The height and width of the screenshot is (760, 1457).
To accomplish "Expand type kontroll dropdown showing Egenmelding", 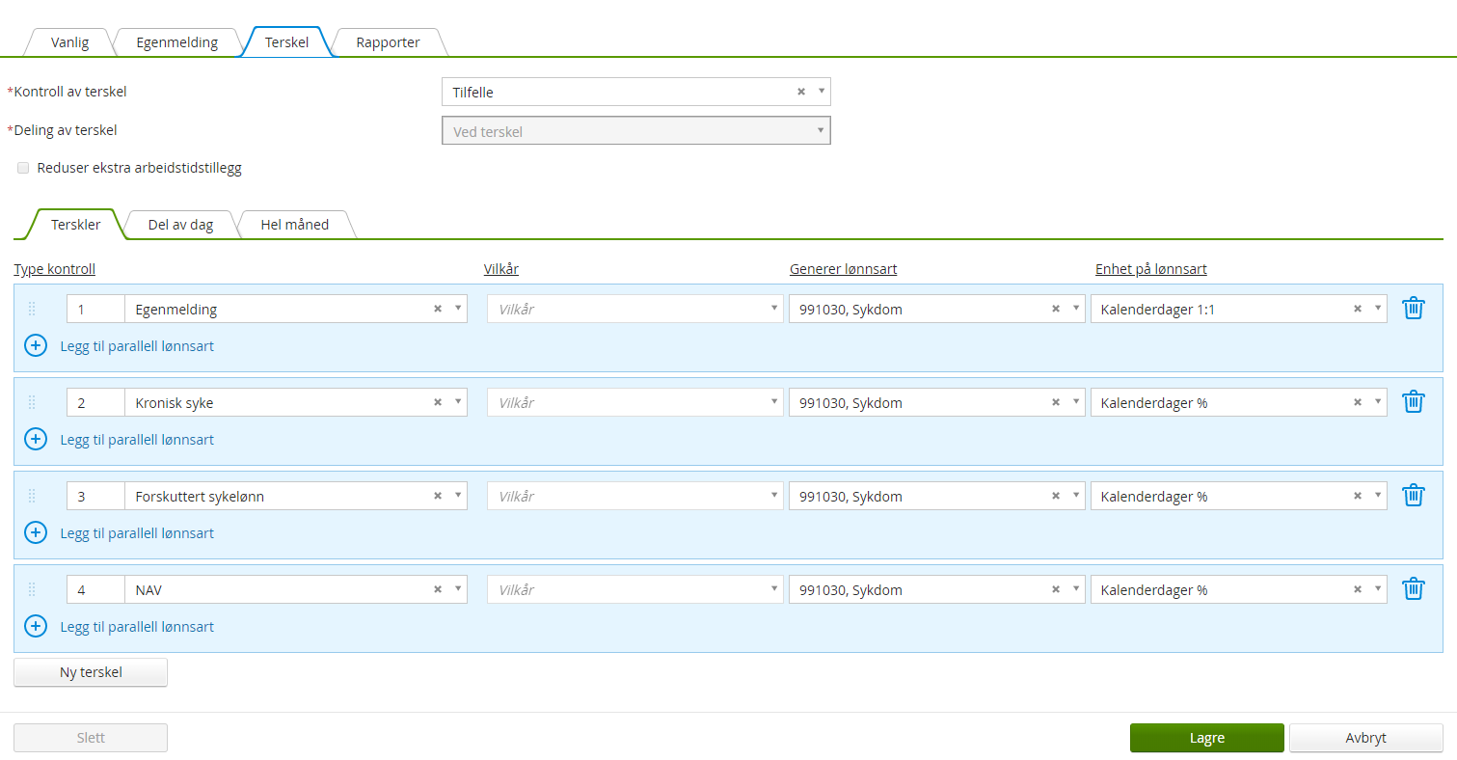I will pyautogui.click(x=457, y=309).
